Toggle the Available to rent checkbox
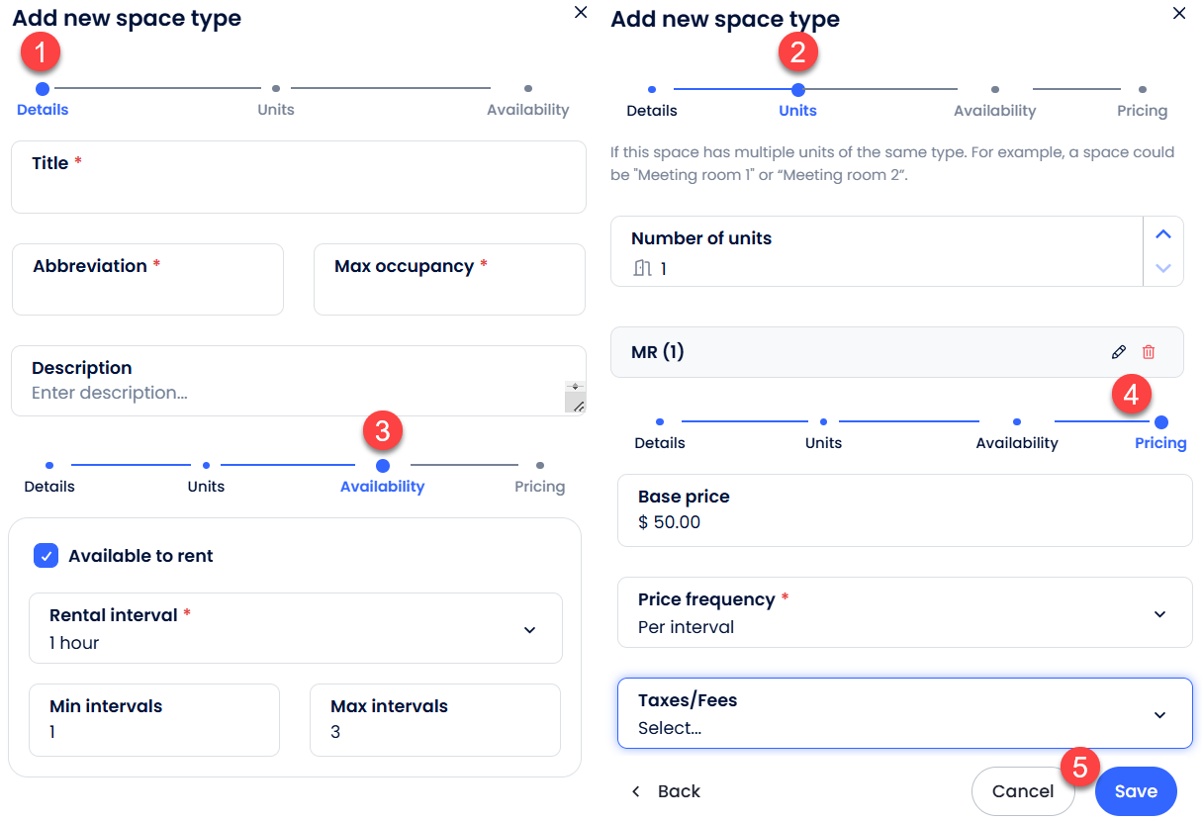The height and width of the screenshot is (821, 1202). 46,556
